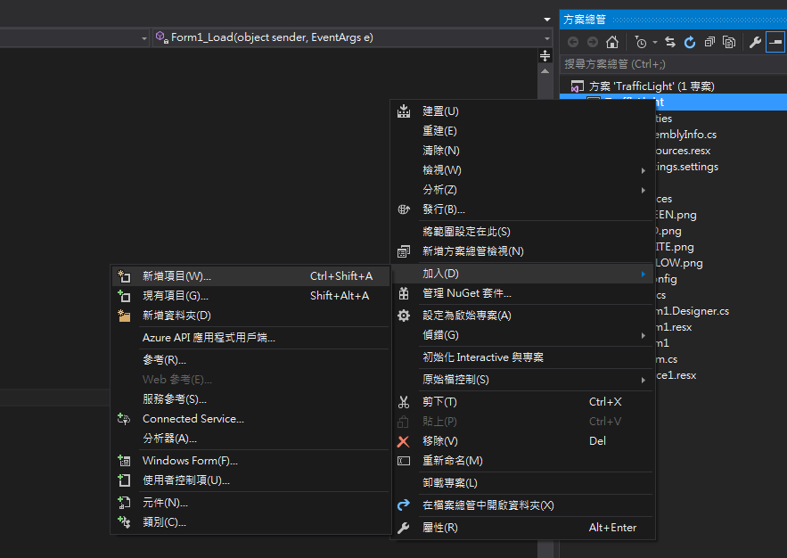Image resolution: width=787 pixels, height=558 pixels.
Task: Click the Sync with Active Document icon
Action: pos(670,42)
